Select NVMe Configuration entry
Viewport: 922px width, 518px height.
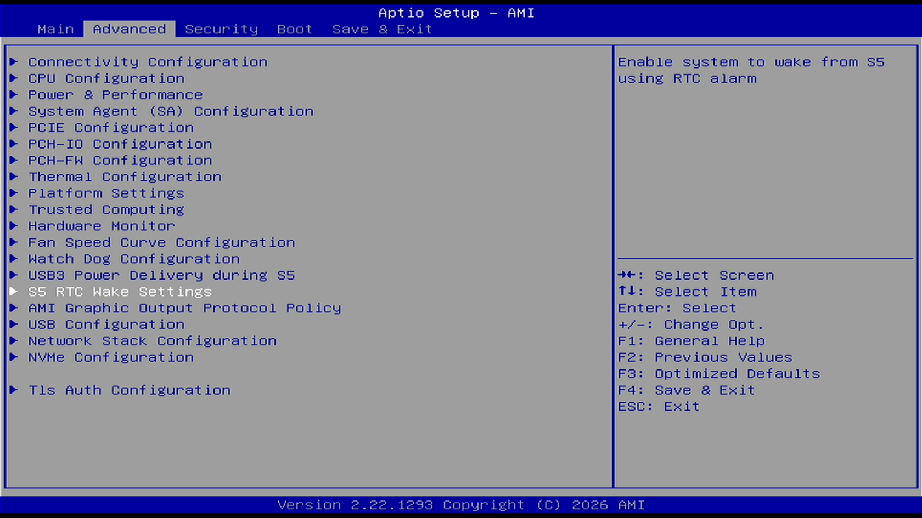click(111, 357)
